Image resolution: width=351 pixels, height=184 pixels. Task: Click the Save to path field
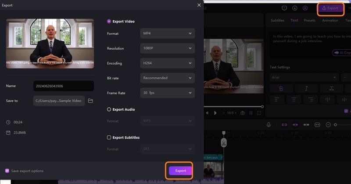59,101
